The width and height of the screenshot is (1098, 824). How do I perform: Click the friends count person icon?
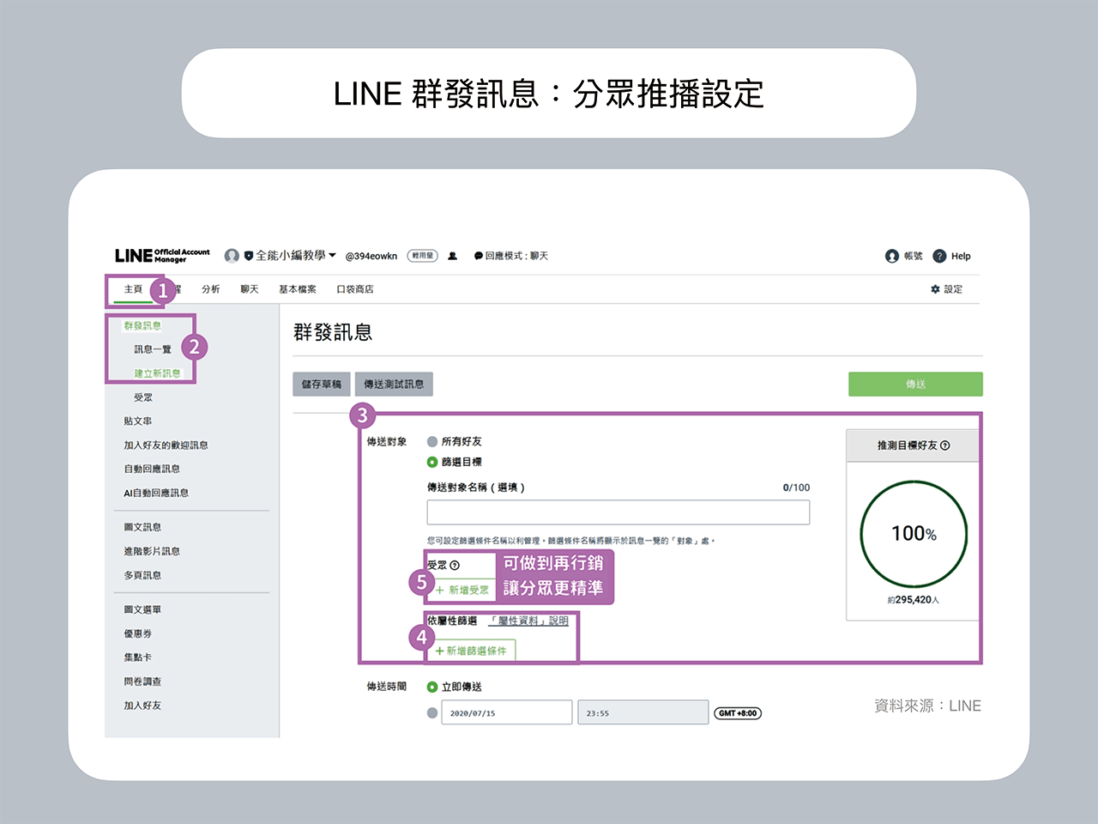453,256
